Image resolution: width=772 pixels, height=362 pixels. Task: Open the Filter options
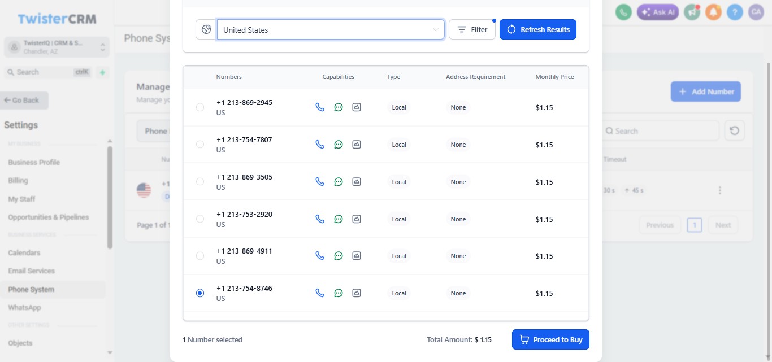(472, 30)
